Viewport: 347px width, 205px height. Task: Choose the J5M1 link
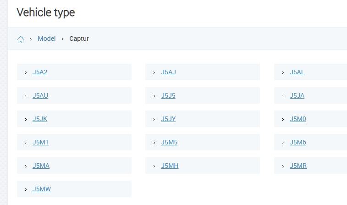40,142
